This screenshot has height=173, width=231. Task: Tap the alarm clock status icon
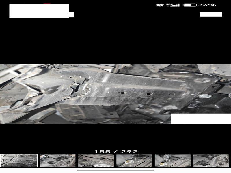pos(159,5)
